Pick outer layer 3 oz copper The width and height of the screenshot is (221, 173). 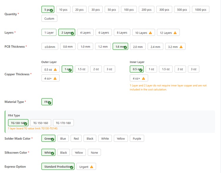click(x=109, y=69)
